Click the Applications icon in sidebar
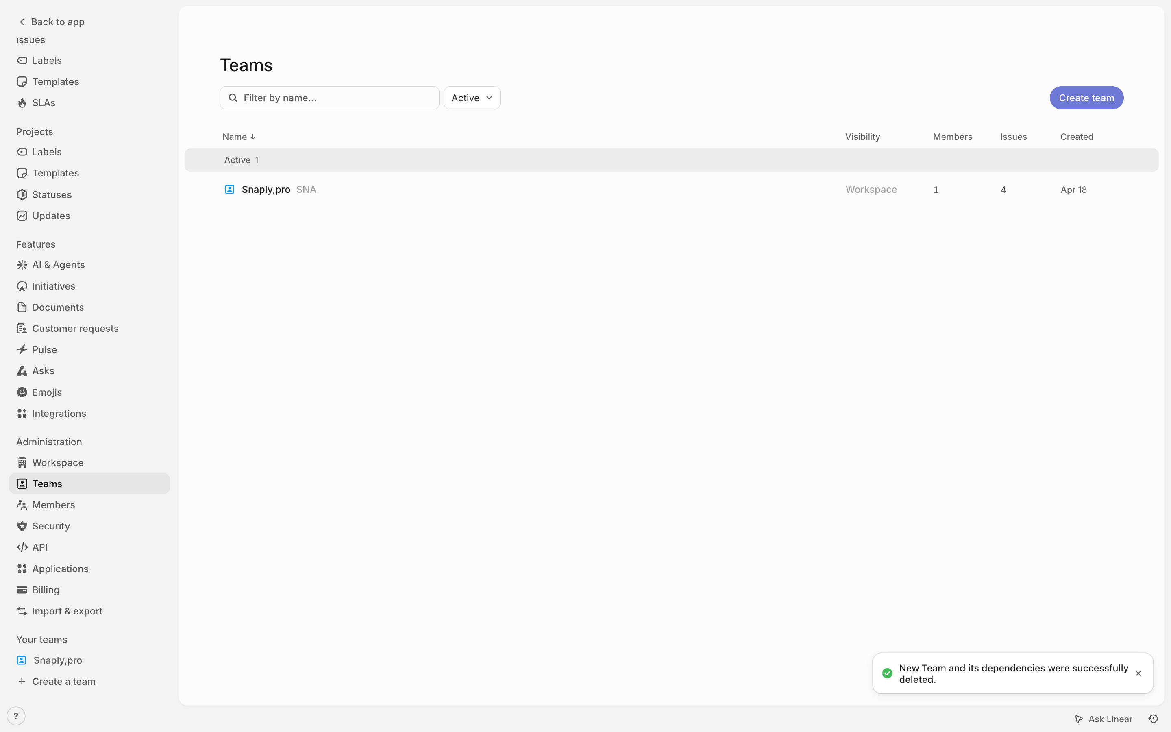 click(22, 569)
